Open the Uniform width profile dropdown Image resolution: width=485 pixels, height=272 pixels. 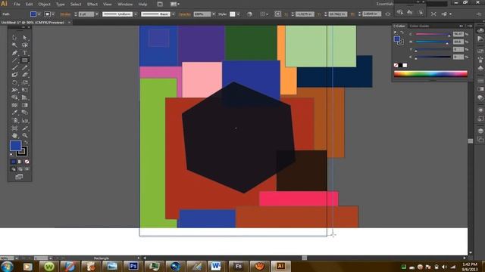click(136, 14)
